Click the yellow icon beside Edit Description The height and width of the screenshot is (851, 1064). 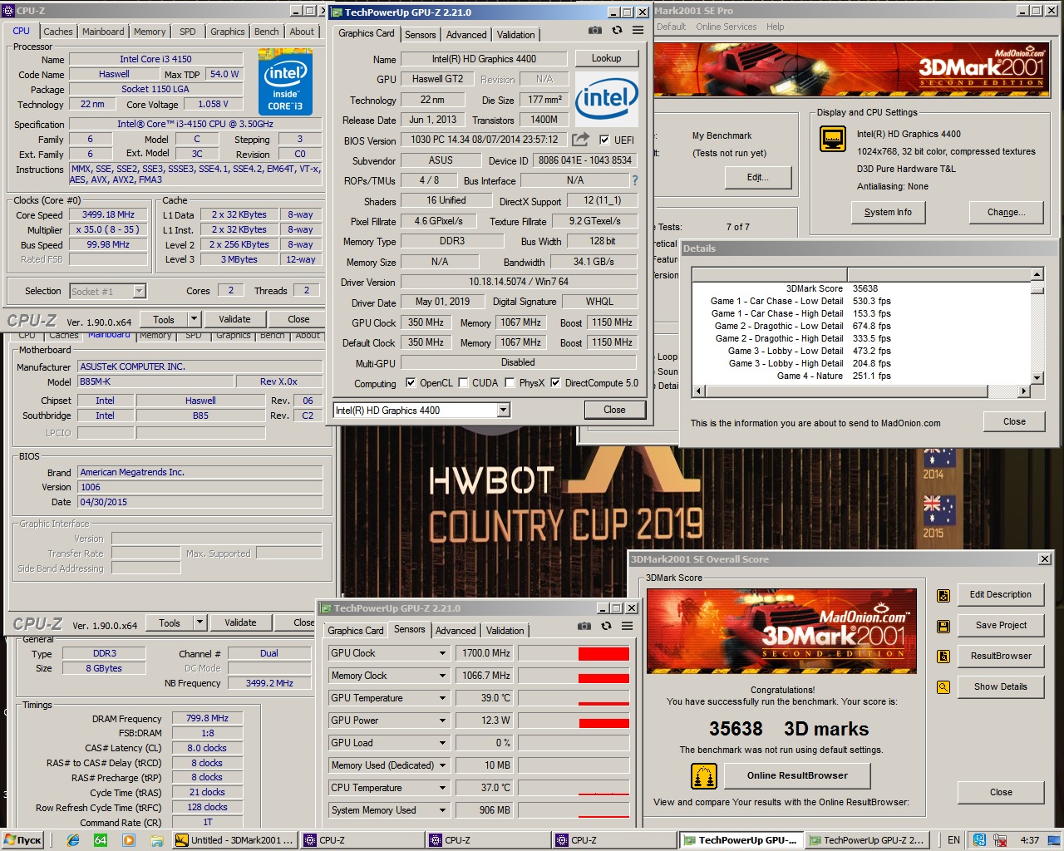point(943,595)
